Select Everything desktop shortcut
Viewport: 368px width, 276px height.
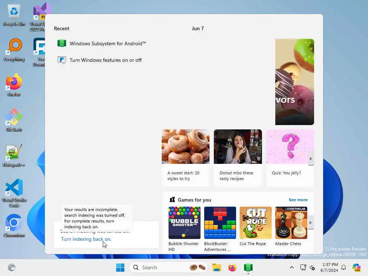click(14, 50)
